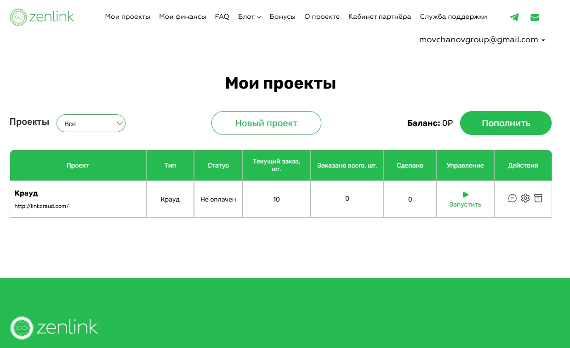This screenshot has width=570, height=348.
Task: Open the Проекты filter dropdown
Action: pos(91,123)
